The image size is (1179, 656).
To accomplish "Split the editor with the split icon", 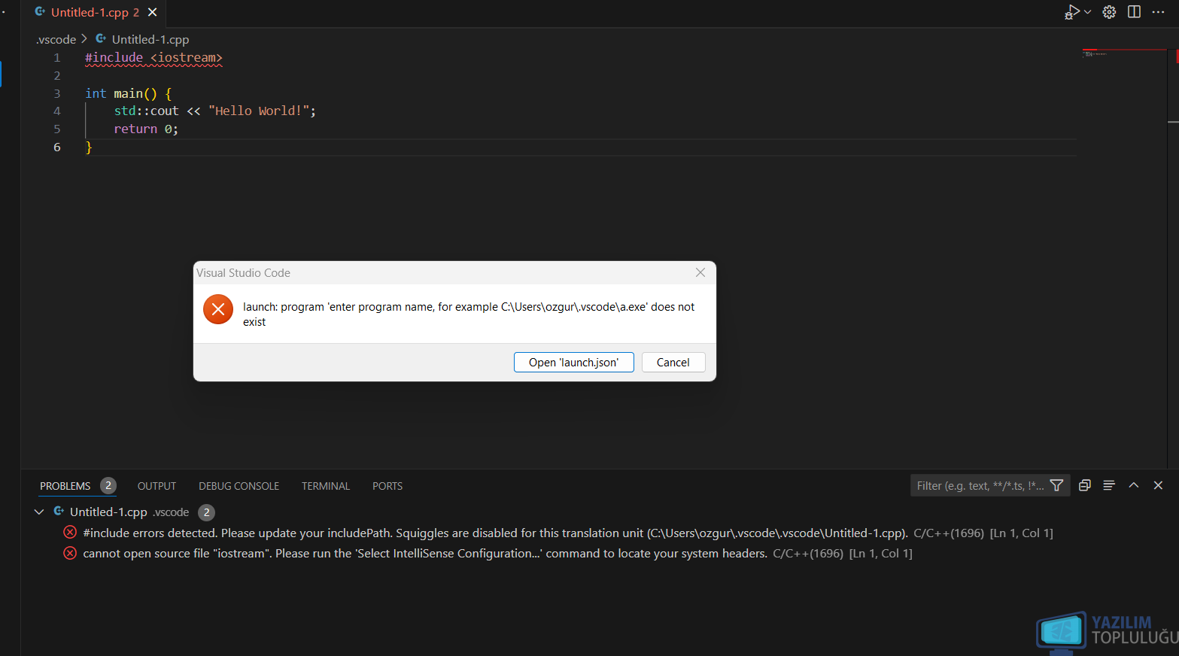I will (x=1134, y=12).
